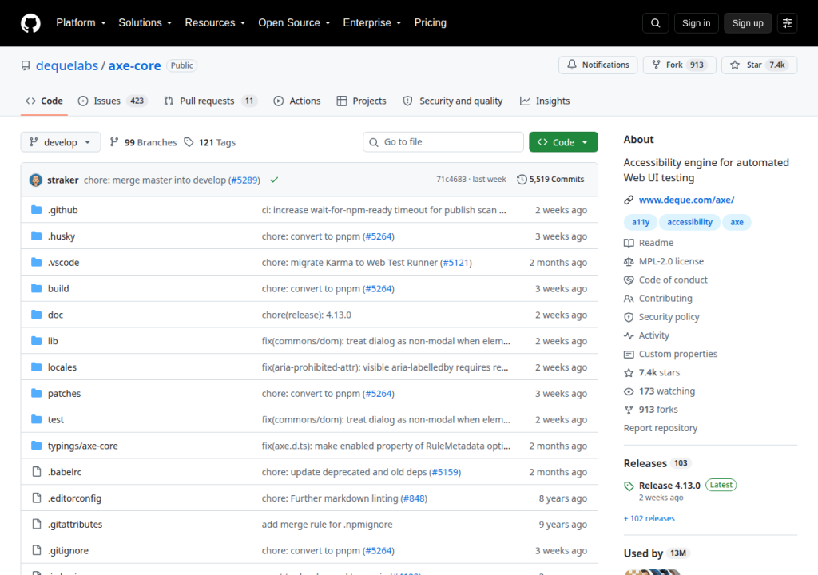Click the accessibility topic tag
The height and width of the screenshot is (575, 818).
pos(689,222)
